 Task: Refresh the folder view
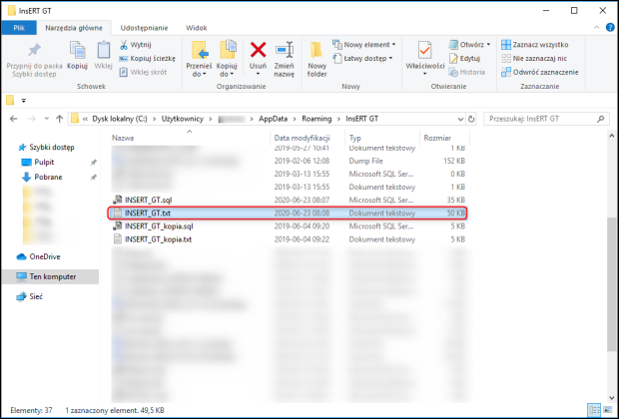(x=471, y=119)
